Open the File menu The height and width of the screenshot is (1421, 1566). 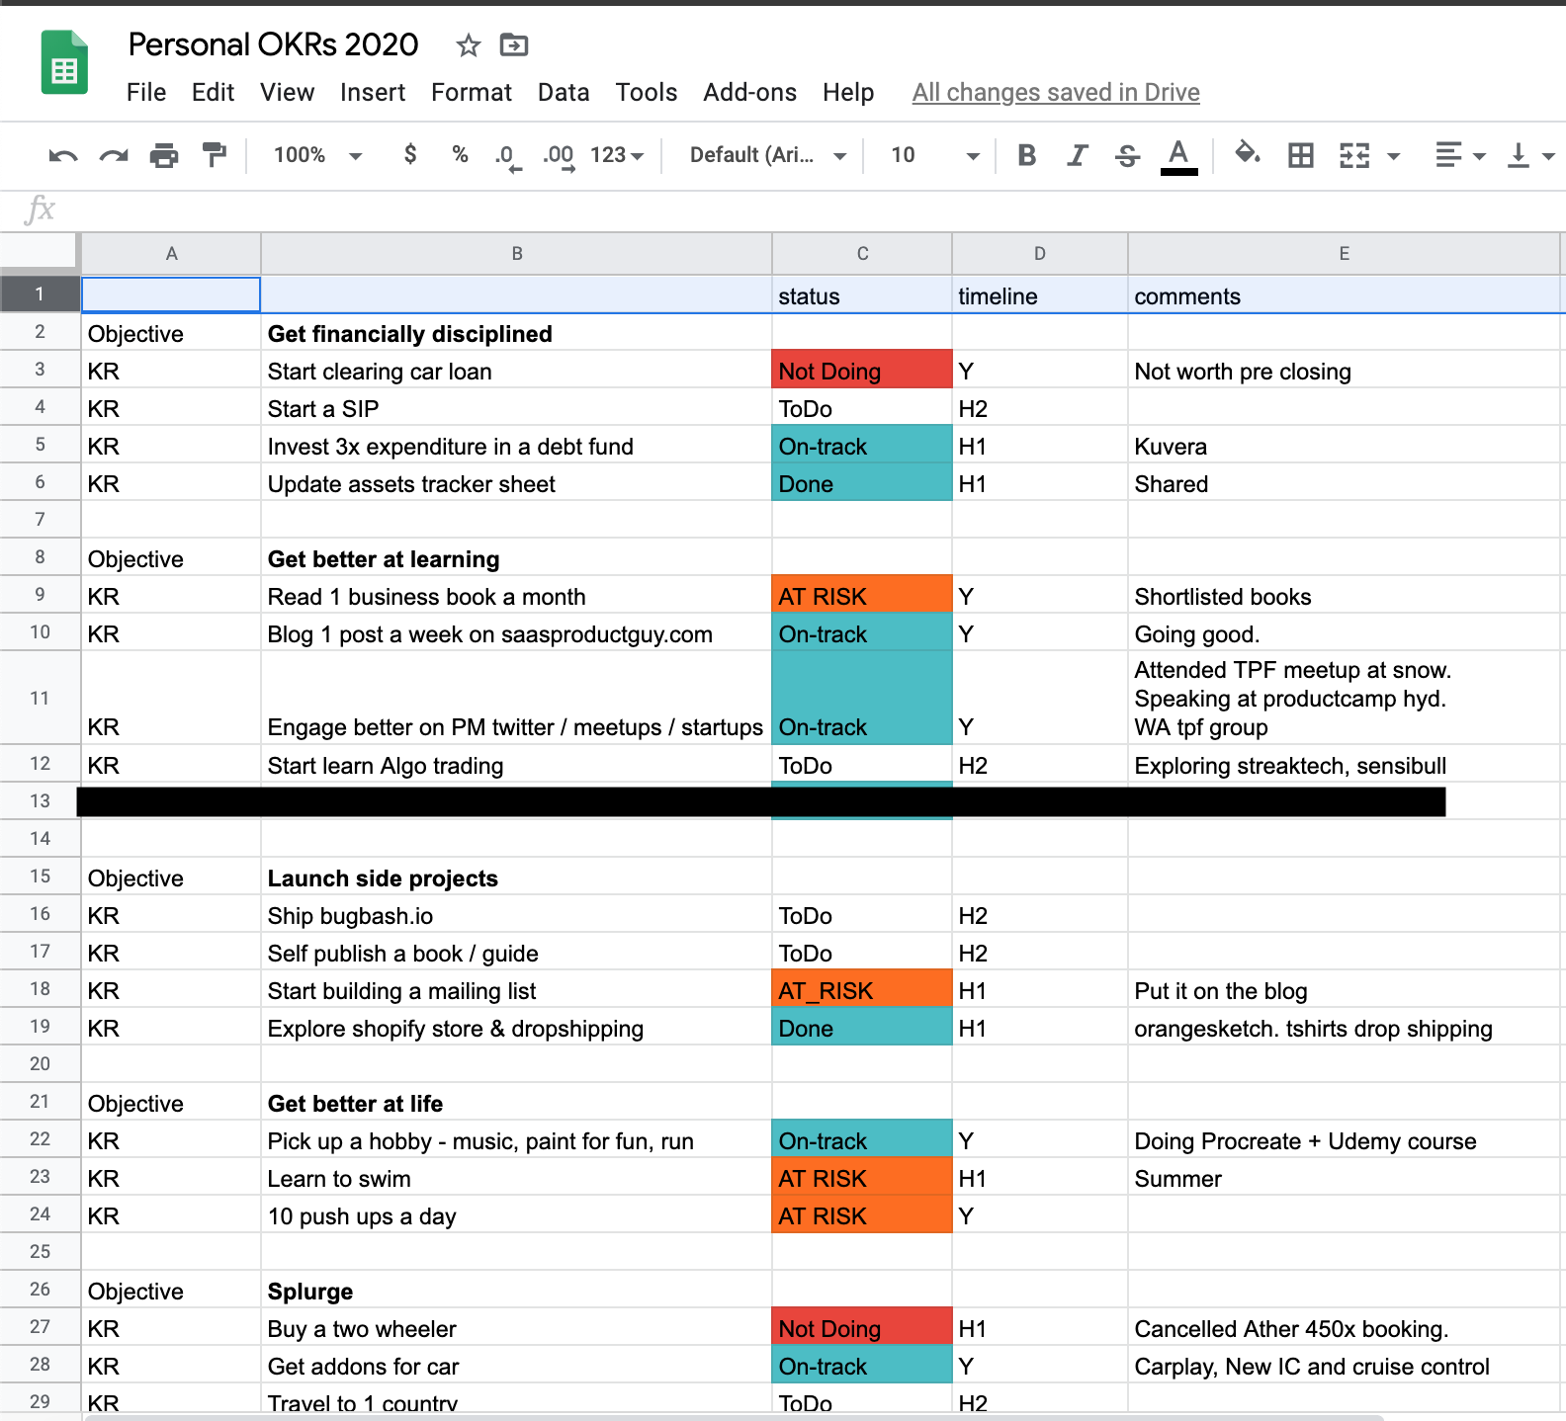pos(146,92)
